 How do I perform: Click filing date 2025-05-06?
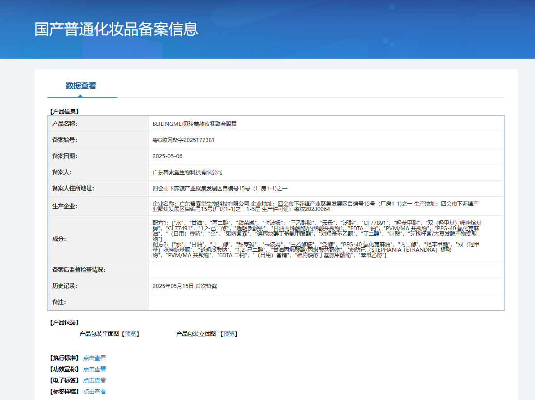point(167,156)
